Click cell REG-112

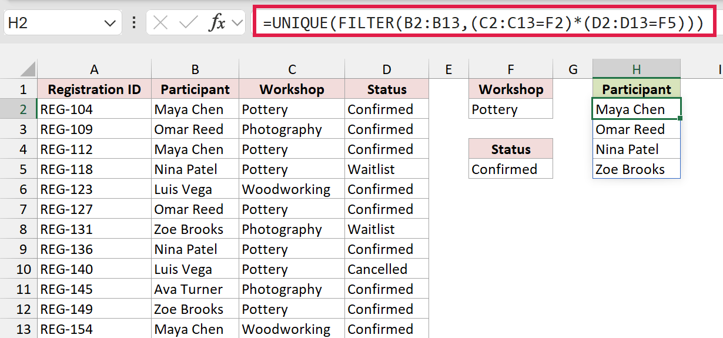[x=94, y=149]
